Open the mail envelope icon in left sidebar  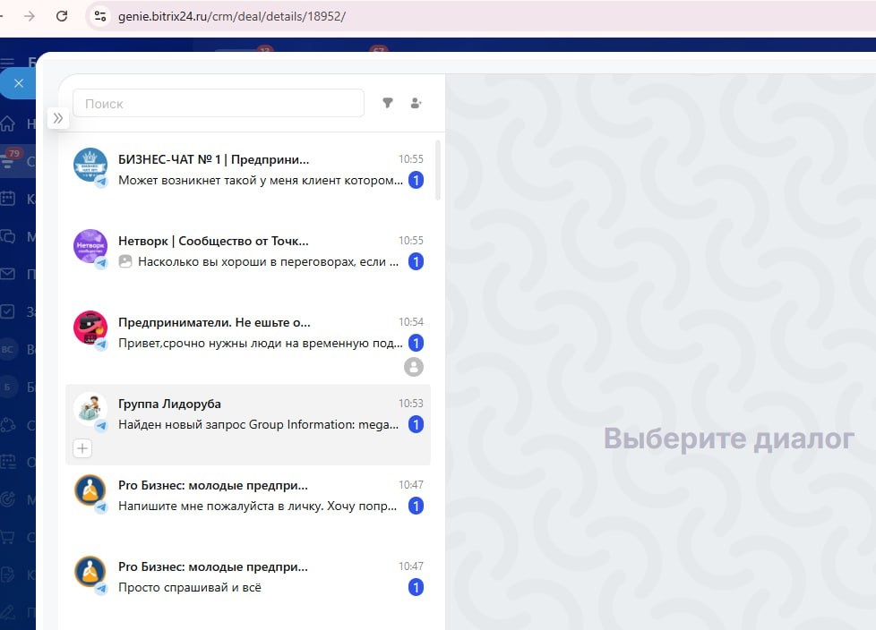click(x=7, y=274)
